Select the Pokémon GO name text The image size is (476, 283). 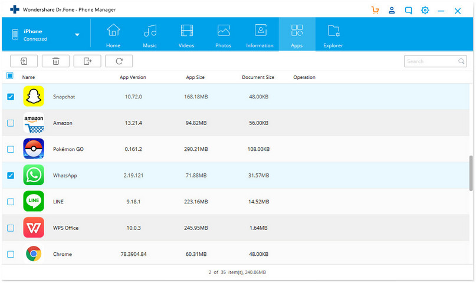68,149
